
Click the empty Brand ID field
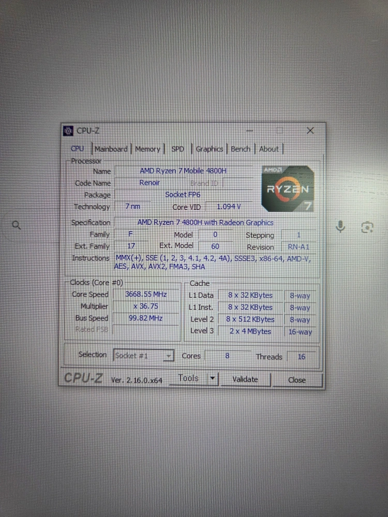[238, 183]
